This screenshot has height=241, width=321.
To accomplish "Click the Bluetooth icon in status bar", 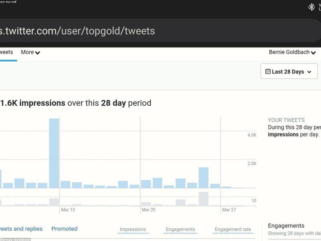I will click(x=311, y=7).
